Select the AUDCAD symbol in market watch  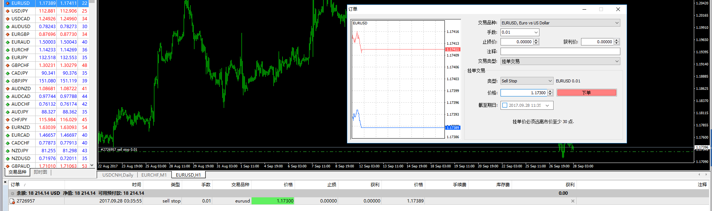(x=21, y=96)
